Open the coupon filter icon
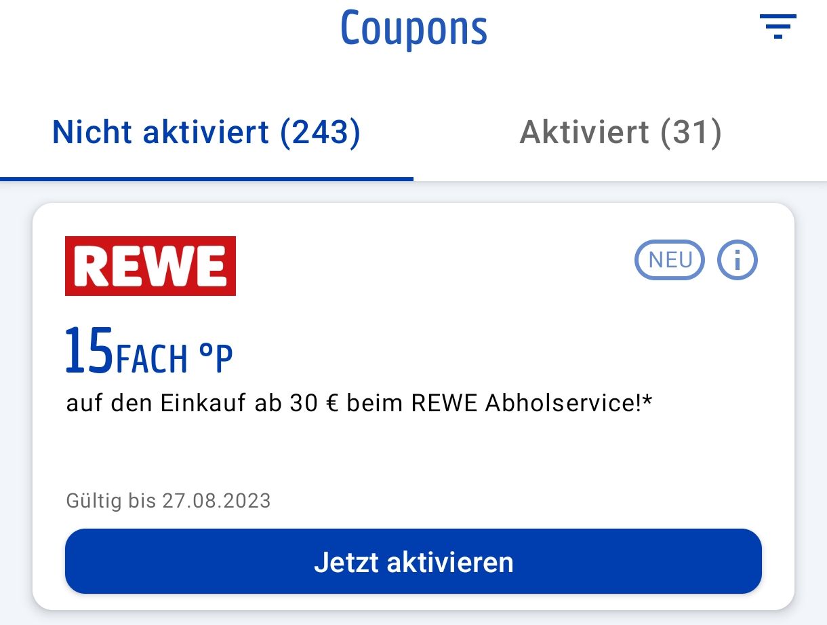 778,26
